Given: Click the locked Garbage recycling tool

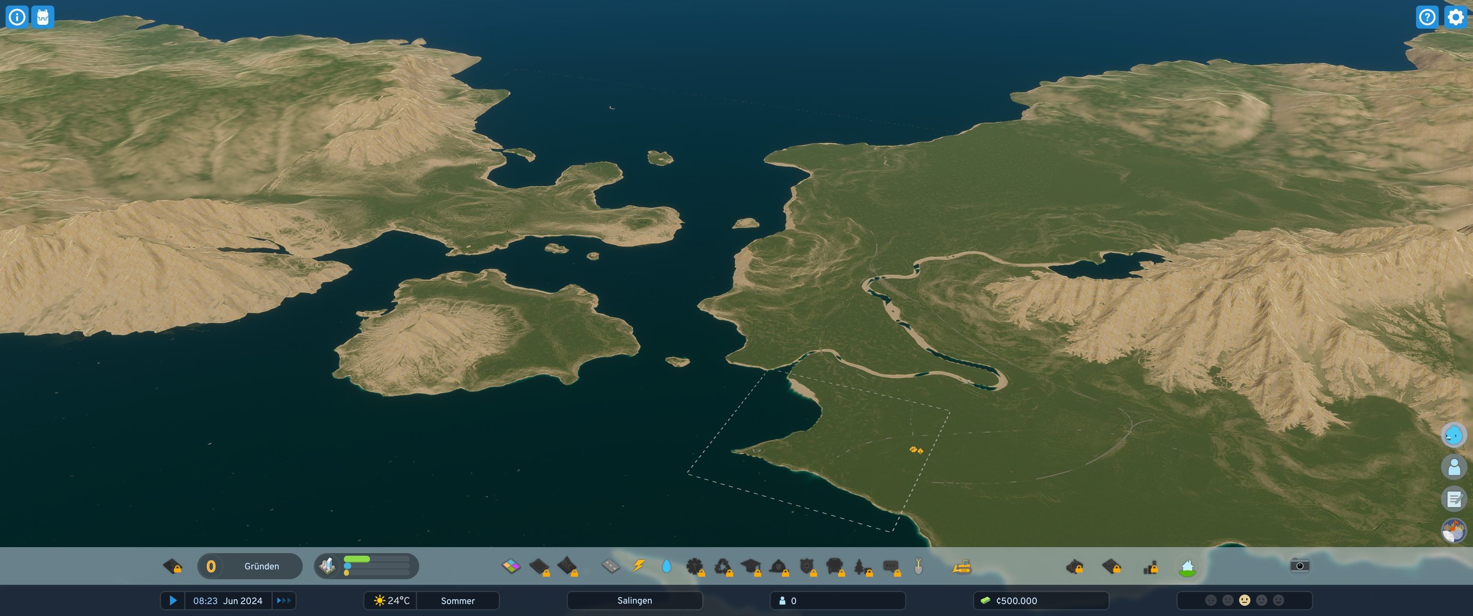Looking at the screenshot, I should (724, 566).
